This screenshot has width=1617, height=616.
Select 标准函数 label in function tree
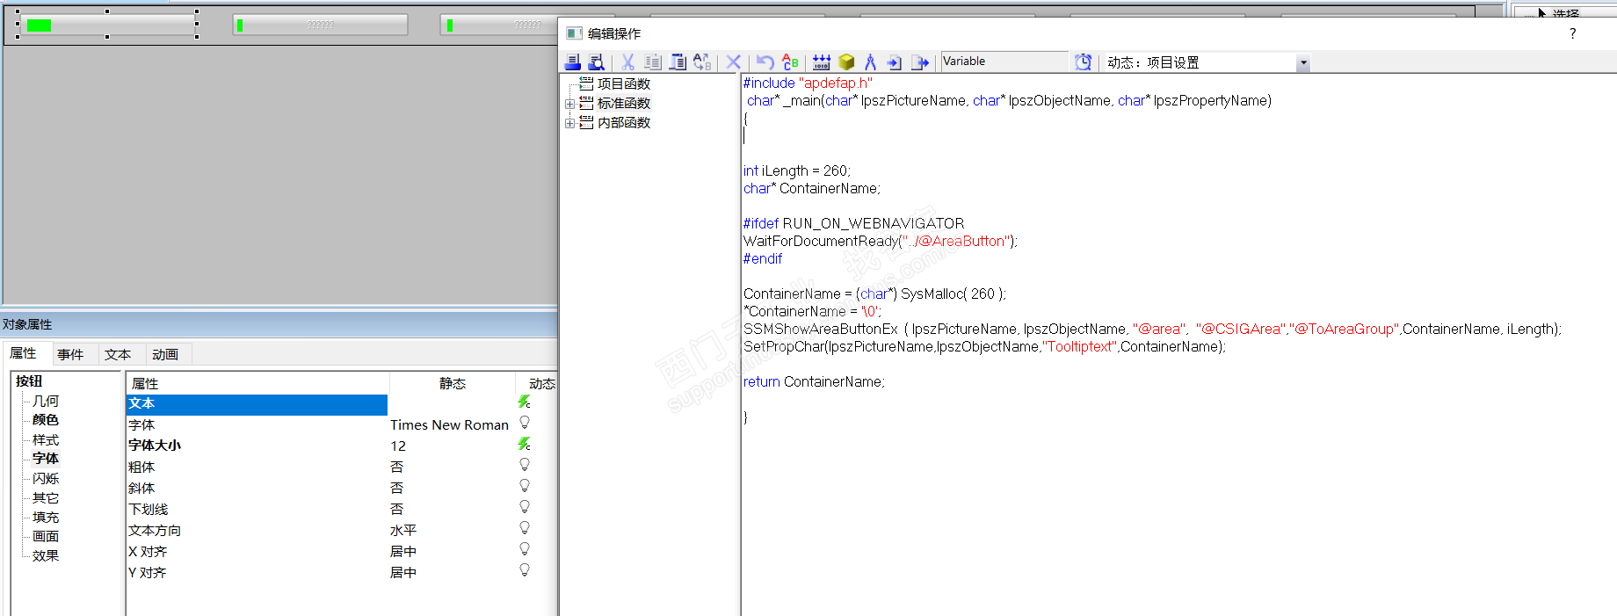coord(624,104)
